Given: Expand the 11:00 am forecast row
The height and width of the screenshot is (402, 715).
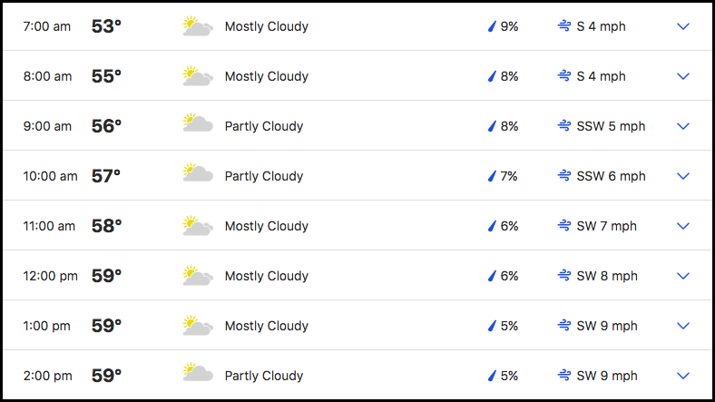Looking at the screenshot, I should 682,226.
